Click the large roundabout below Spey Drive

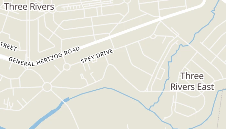coord(47,87)
